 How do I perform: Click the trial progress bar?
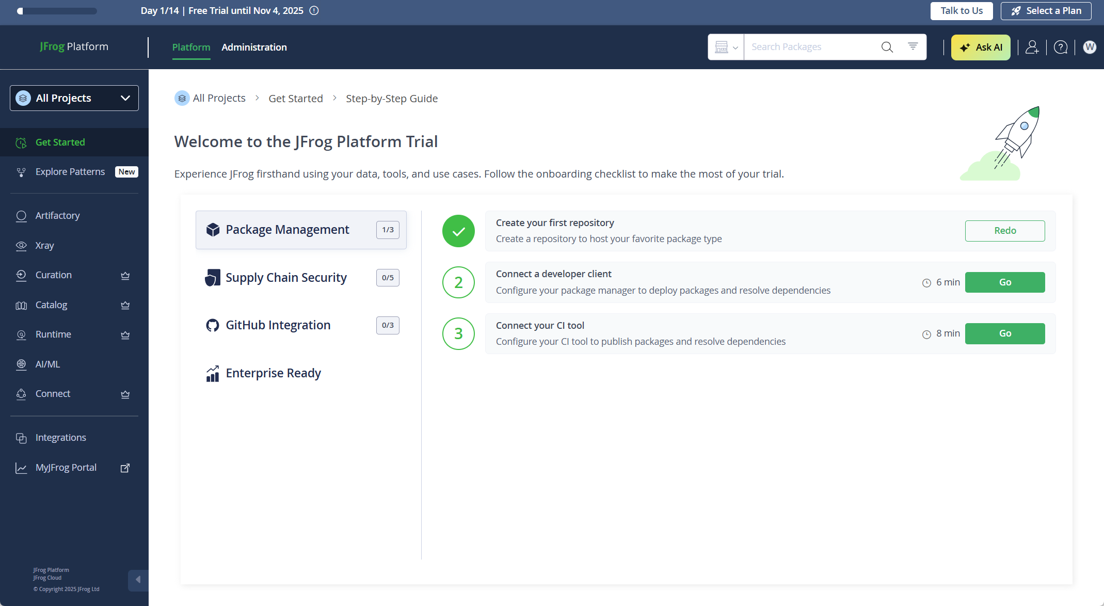pyautogui.click(x=57, y=11)
